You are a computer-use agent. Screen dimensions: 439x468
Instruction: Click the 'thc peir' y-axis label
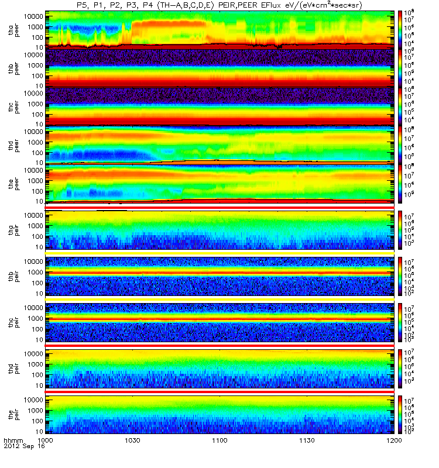(13, 323)
